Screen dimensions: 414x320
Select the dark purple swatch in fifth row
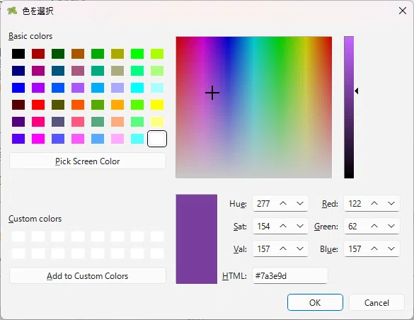point(18,122)
